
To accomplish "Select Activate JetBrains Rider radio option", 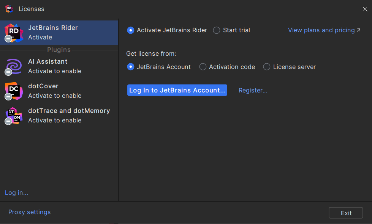I will tap(131, 30).
